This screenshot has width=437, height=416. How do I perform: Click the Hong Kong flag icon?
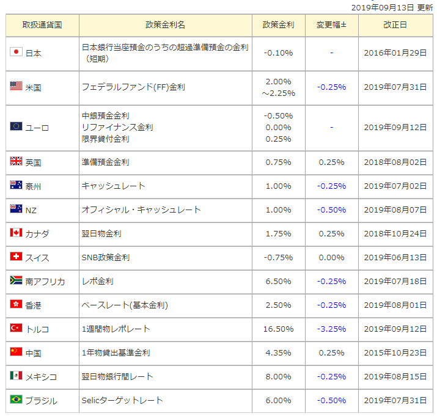tap(16, 304)
